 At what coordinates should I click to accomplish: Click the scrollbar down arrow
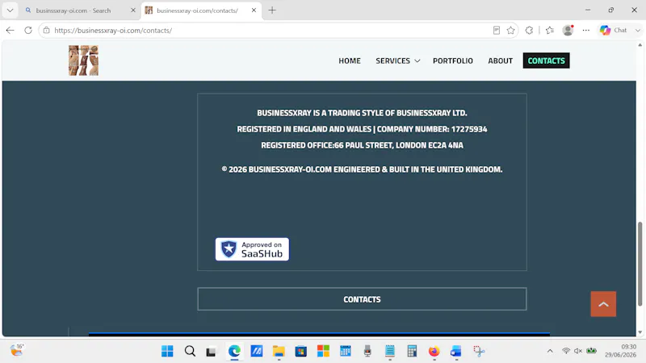(640, 332)
